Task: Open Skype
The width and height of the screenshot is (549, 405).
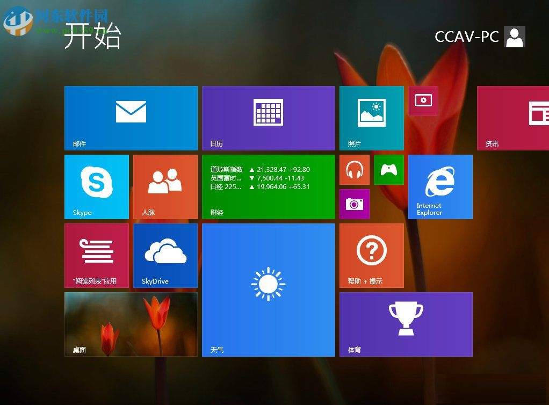Action: (x=96, y=186)
